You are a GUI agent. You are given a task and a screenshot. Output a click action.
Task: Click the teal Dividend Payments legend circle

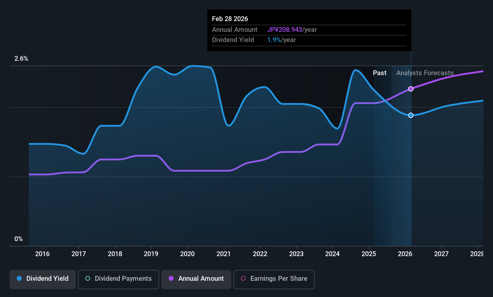coord(88,279)
